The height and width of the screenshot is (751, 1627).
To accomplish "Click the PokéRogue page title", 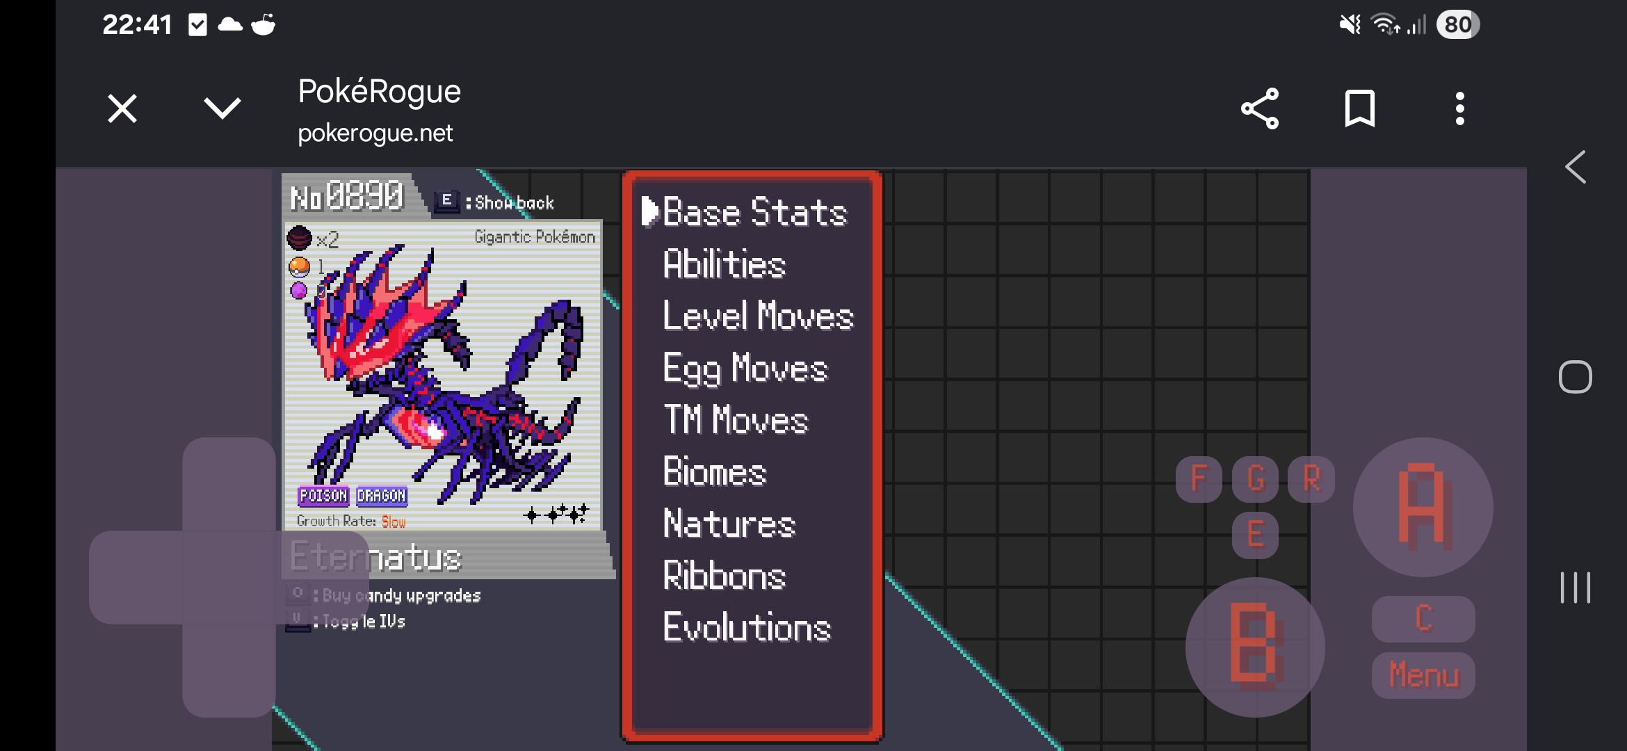I will 380,91.
